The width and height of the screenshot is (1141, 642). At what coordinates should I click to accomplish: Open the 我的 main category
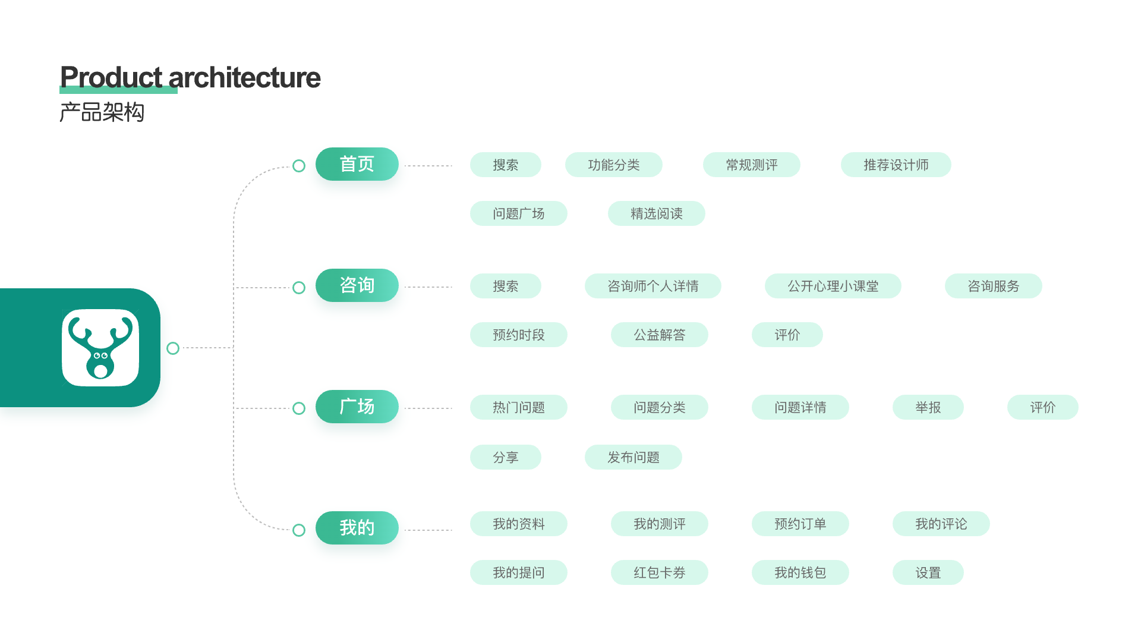[357, 528]
